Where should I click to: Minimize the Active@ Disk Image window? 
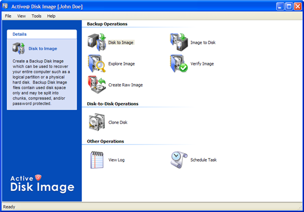280,6
